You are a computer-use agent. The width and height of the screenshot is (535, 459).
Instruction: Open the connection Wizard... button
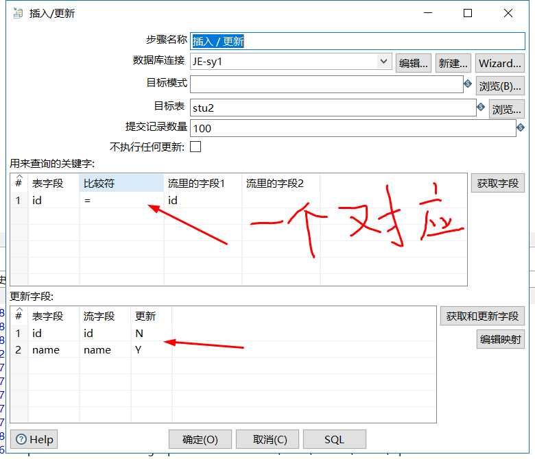point(499,63)
